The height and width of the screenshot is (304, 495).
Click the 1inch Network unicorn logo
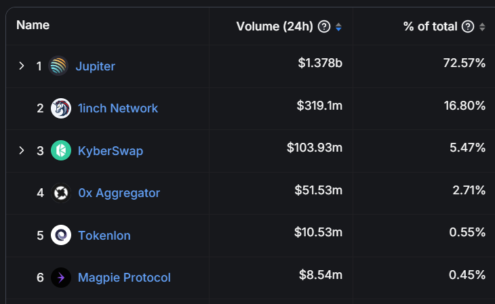click(x=61, y=108)
